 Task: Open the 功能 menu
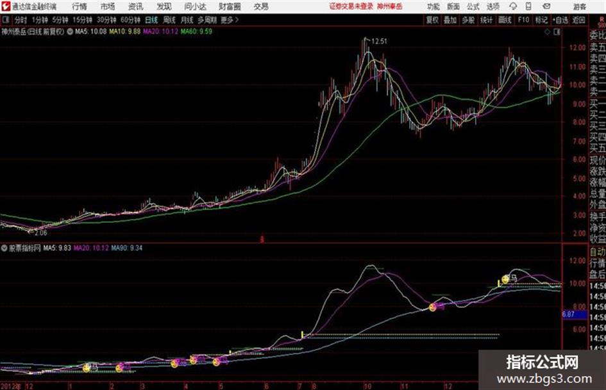click(x=433, y=6)
